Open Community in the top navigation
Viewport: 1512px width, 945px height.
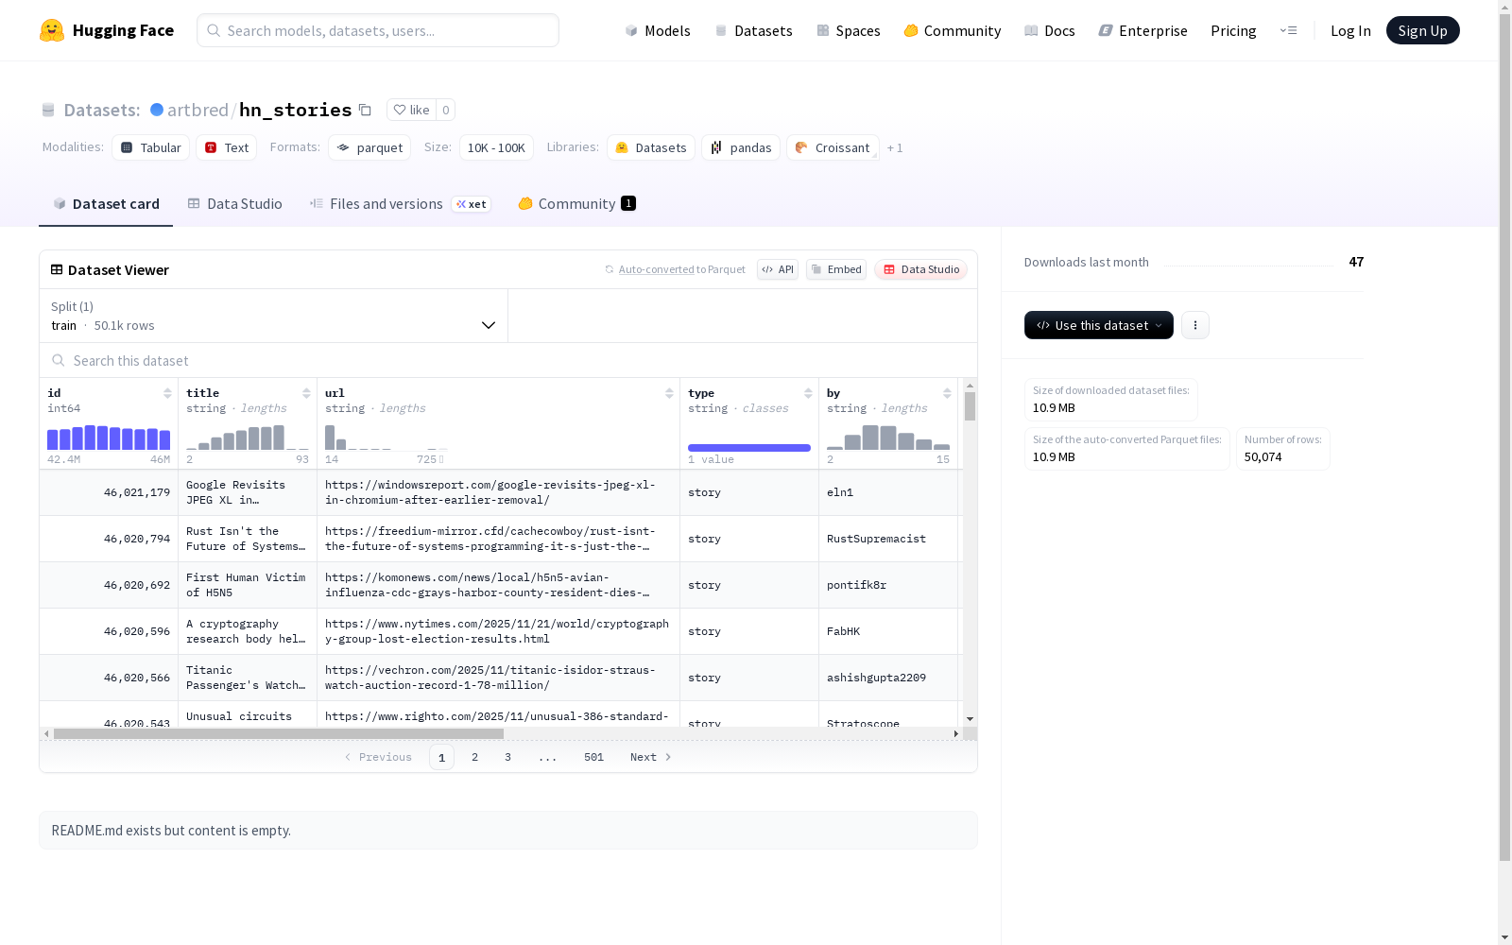(x=953, y=30)
